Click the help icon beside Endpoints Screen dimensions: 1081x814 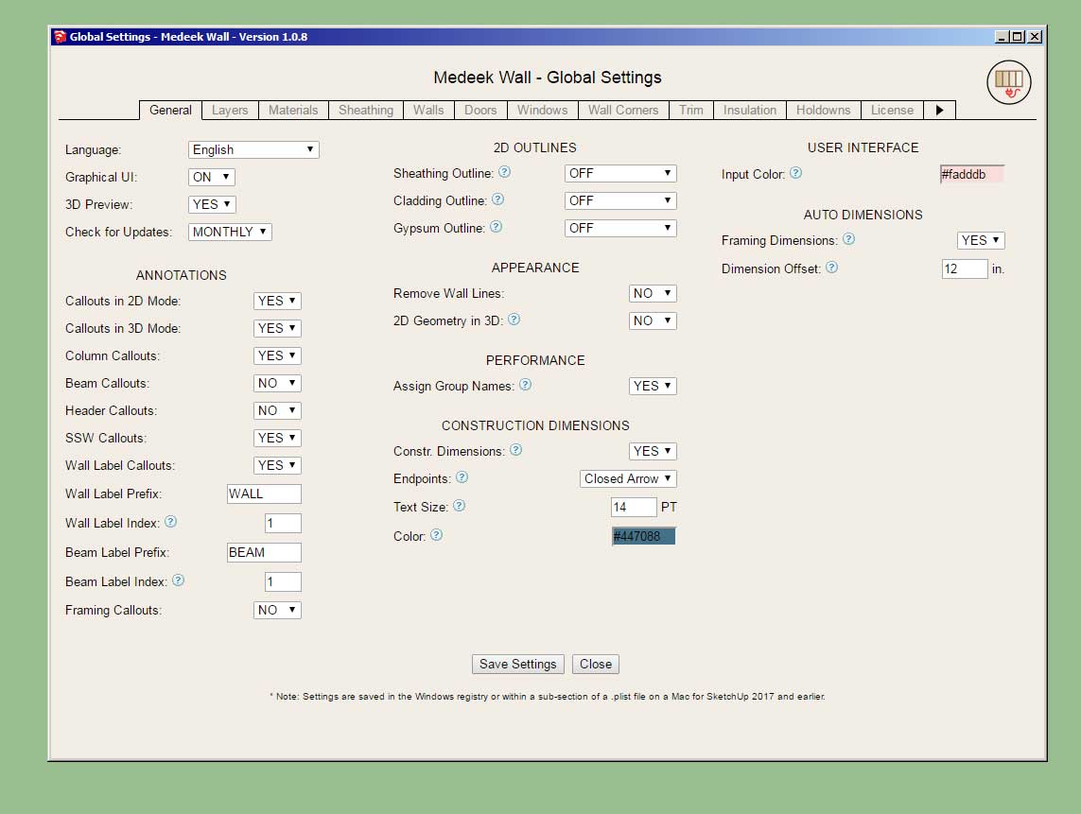pyautogui.click(x=462, y=476)
